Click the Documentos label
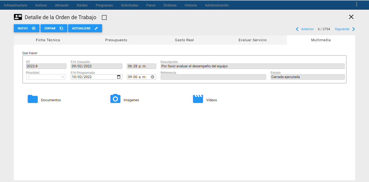The height and width of the screenshot is (182, 369). click(x=51, y=100)
